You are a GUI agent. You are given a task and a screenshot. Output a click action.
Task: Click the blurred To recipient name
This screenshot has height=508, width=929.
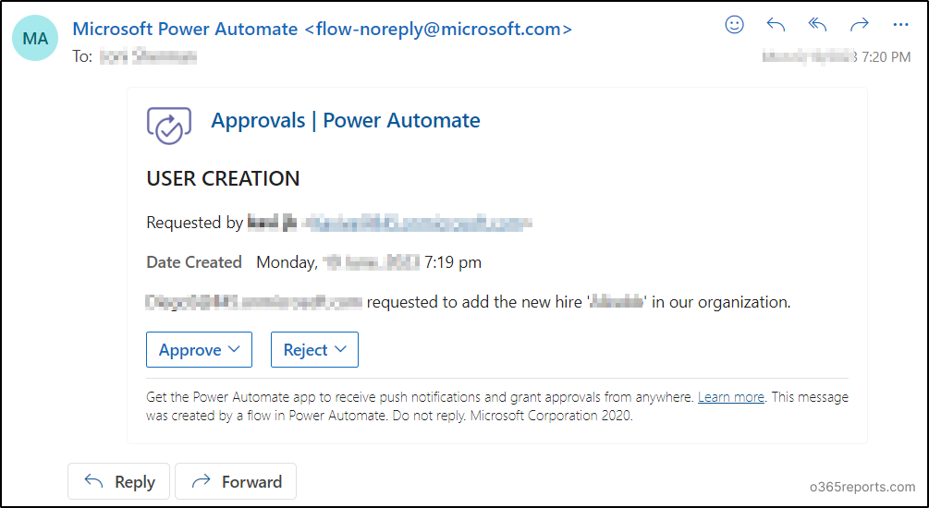pos(148,57)
